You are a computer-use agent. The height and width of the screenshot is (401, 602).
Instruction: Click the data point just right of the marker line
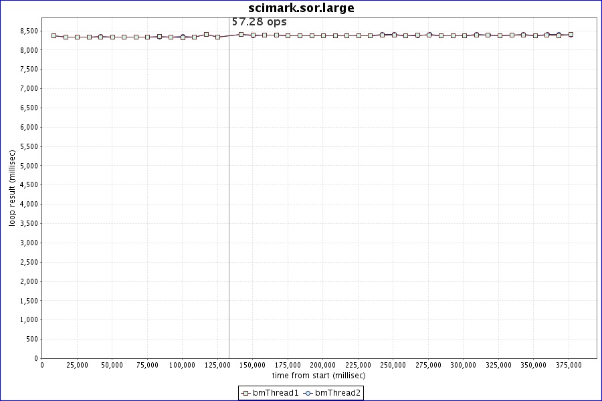coord(241,34)
